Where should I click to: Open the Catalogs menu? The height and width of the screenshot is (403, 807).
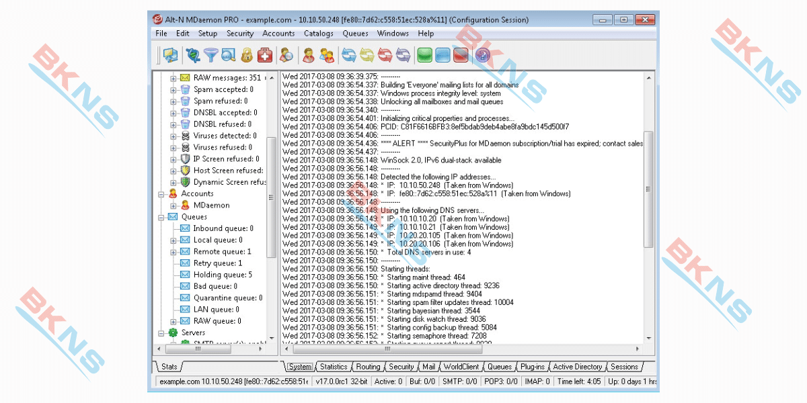318,34
